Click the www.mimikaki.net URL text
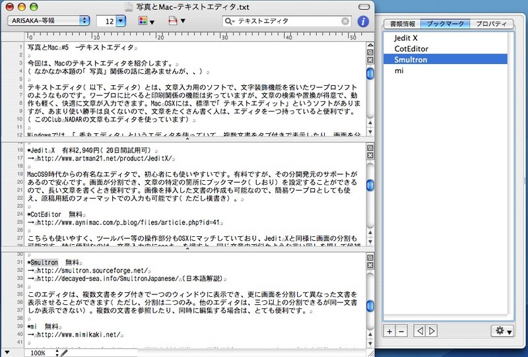The width and height of the screenshot is (528, 357). point(79,335)
